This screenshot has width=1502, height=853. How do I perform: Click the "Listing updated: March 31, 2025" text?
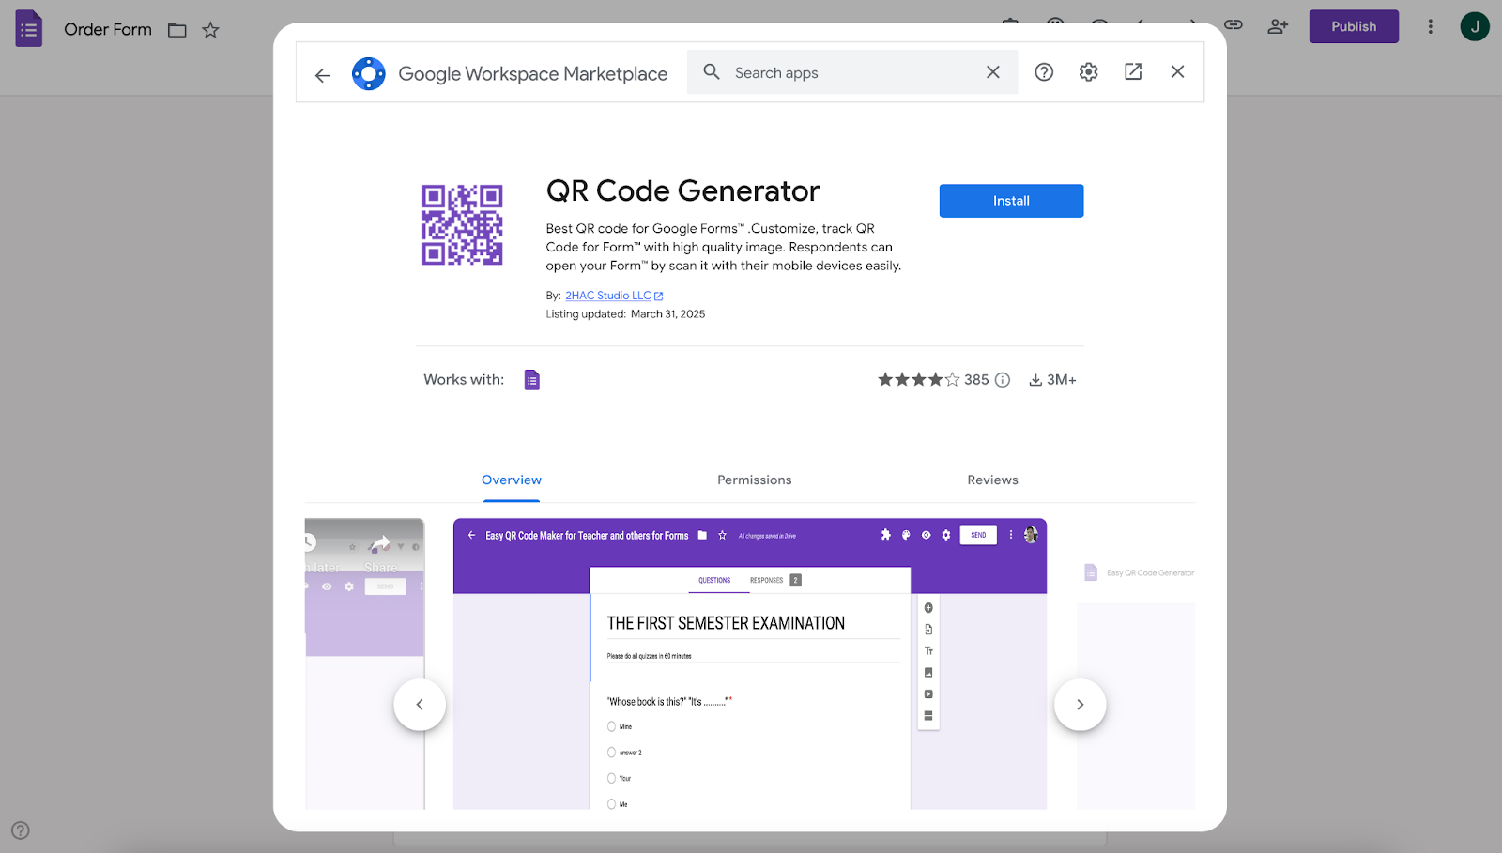click(625, 314)
